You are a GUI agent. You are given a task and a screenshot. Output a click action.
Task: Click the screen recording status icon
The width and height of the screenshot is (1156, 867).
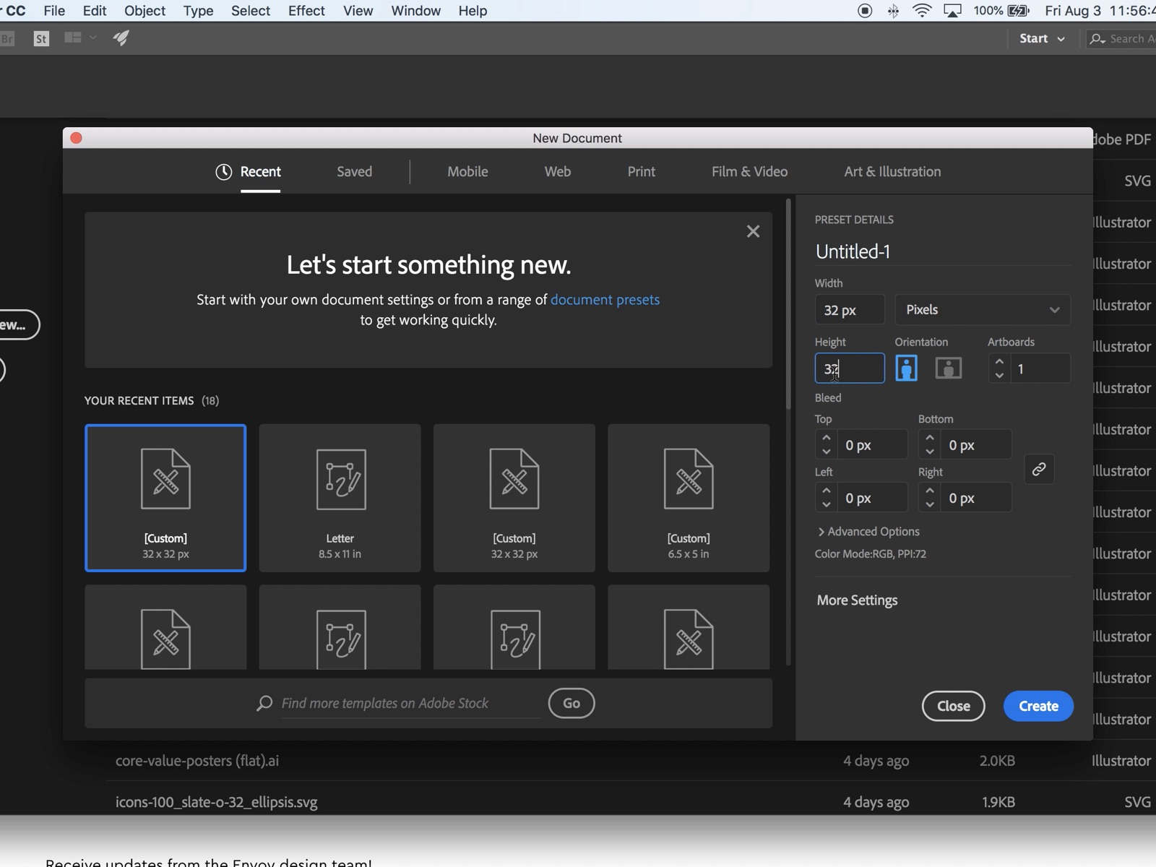865,11
